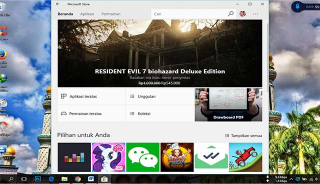Screen dimensions: 320x184
Task: Click the RAM rocket widget icon
Action: tap(297, 6)
